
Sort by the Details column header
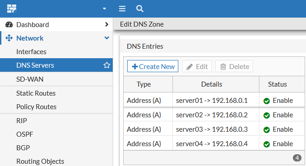[216, 84]
